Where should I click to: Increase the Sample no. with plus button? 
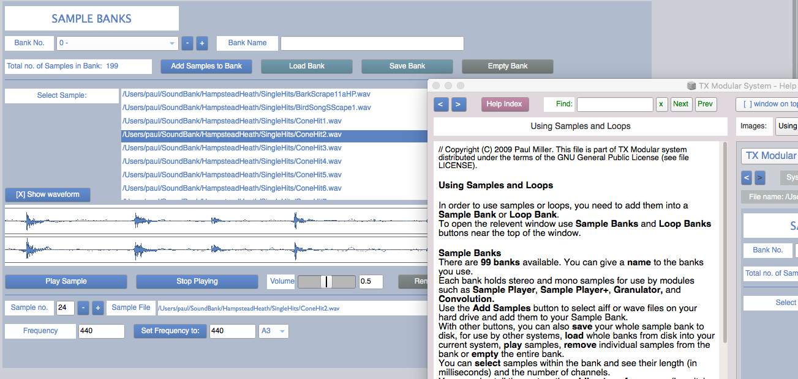point(97,308)
